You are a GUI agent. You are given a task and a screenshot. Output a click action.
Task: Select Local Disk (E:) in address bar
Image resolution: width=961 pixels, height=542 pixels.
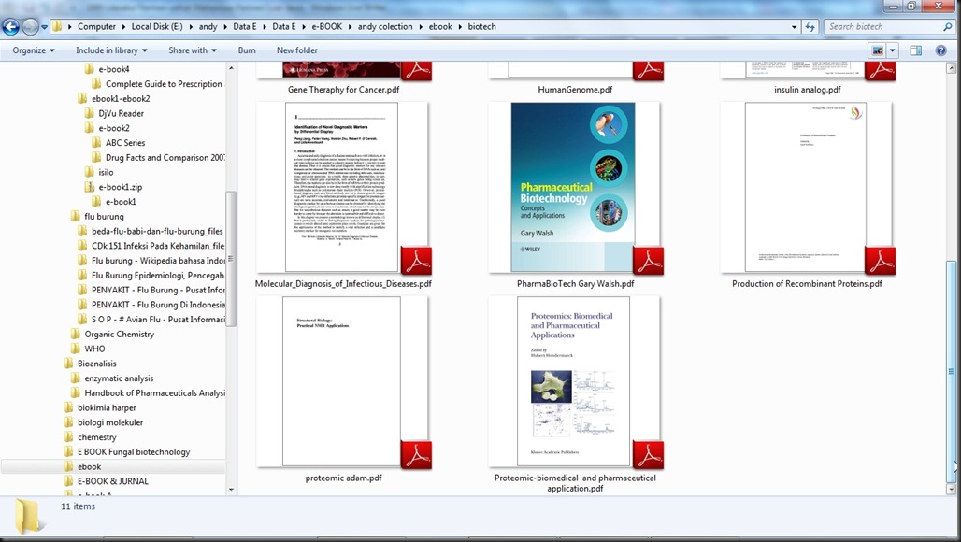pyautogui.click(x=157, y=27)
